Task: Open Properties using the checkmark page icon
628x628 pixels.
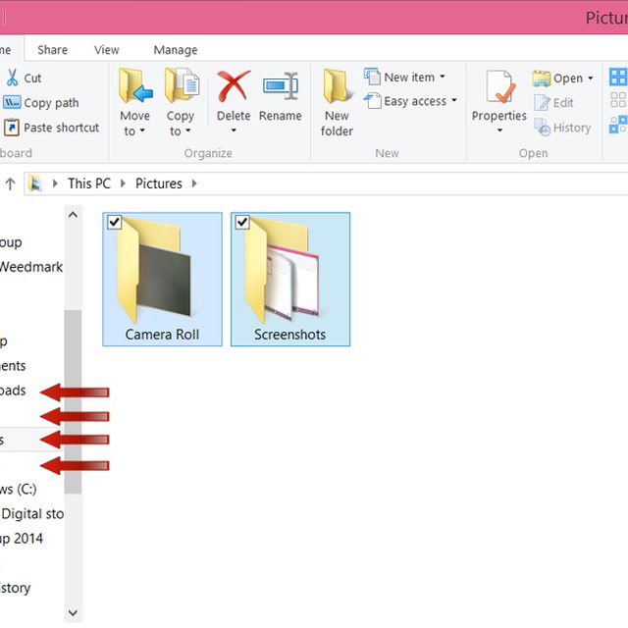Action: pyautogui.click(x=499, y=86)
